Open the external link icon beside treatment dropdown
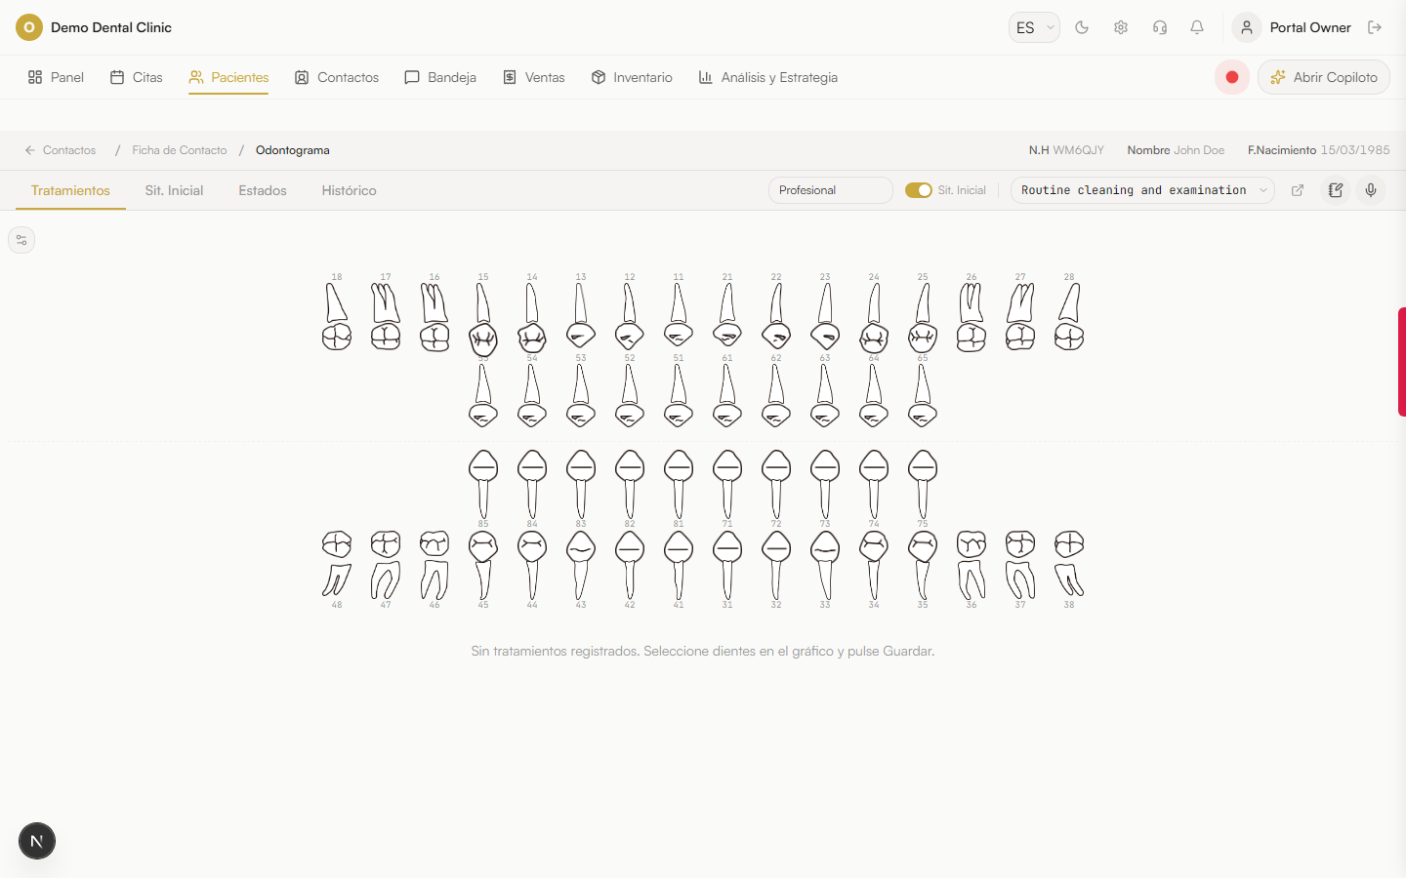 point(1298,190)
